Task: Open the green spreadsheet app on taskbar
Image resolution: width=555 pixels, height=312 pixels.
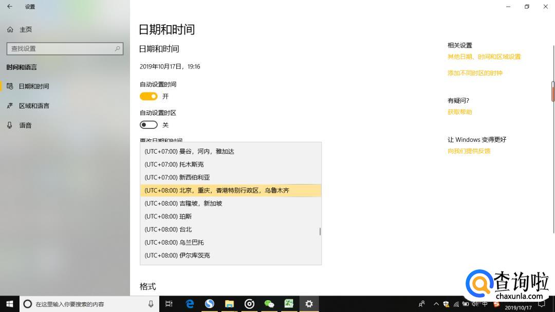Action: 289,304
